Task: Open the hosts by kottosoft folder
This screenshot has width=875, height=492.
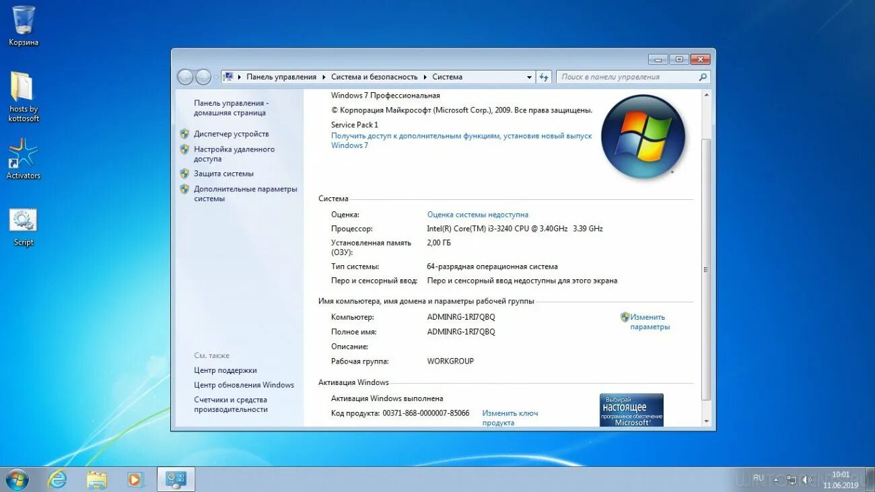Action: click(x=23, y=97)
